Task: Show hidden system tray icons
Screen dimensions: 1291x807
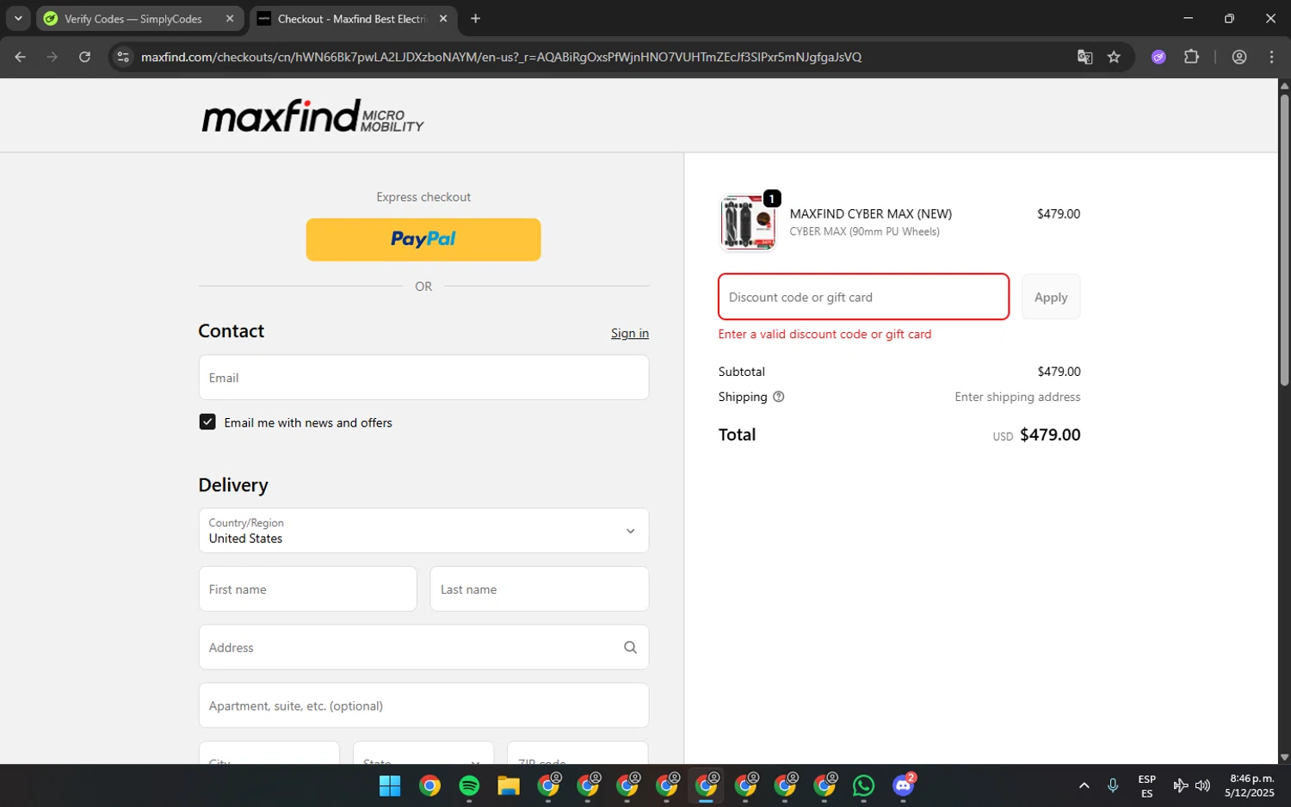Action: point(1084,785)
